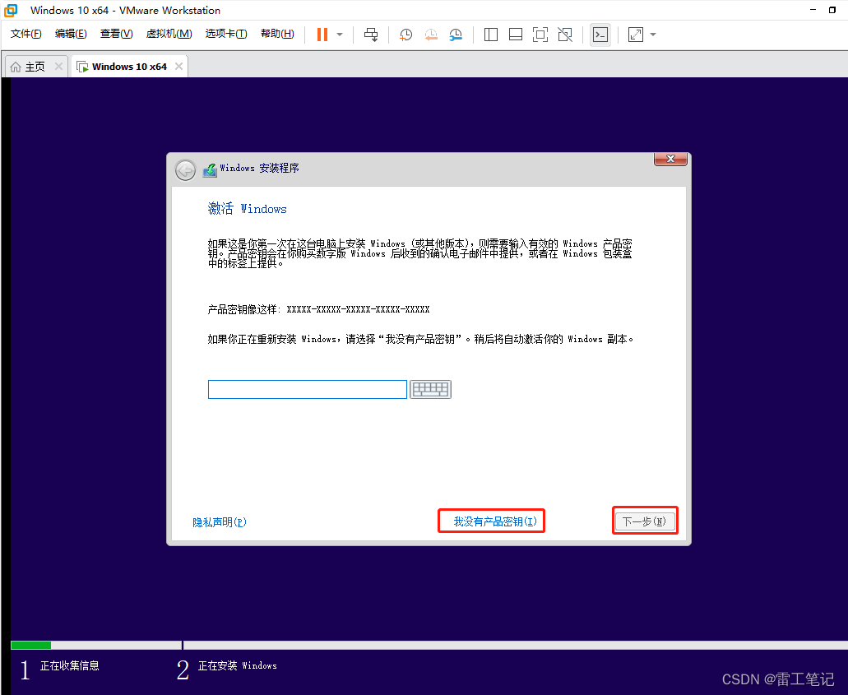Open the on-screen keyboard icon beside key field
This screenshot has height=695, width=848.
(430, 390)
